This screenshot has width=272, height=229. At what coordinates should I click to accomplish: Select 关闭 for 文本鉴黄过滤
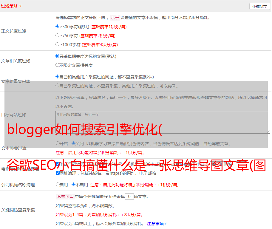(74, 143)
